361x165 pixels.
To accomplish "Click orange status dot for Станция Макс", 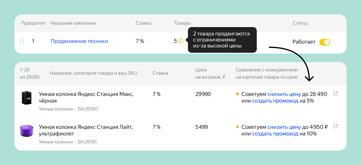I will 237,94.
